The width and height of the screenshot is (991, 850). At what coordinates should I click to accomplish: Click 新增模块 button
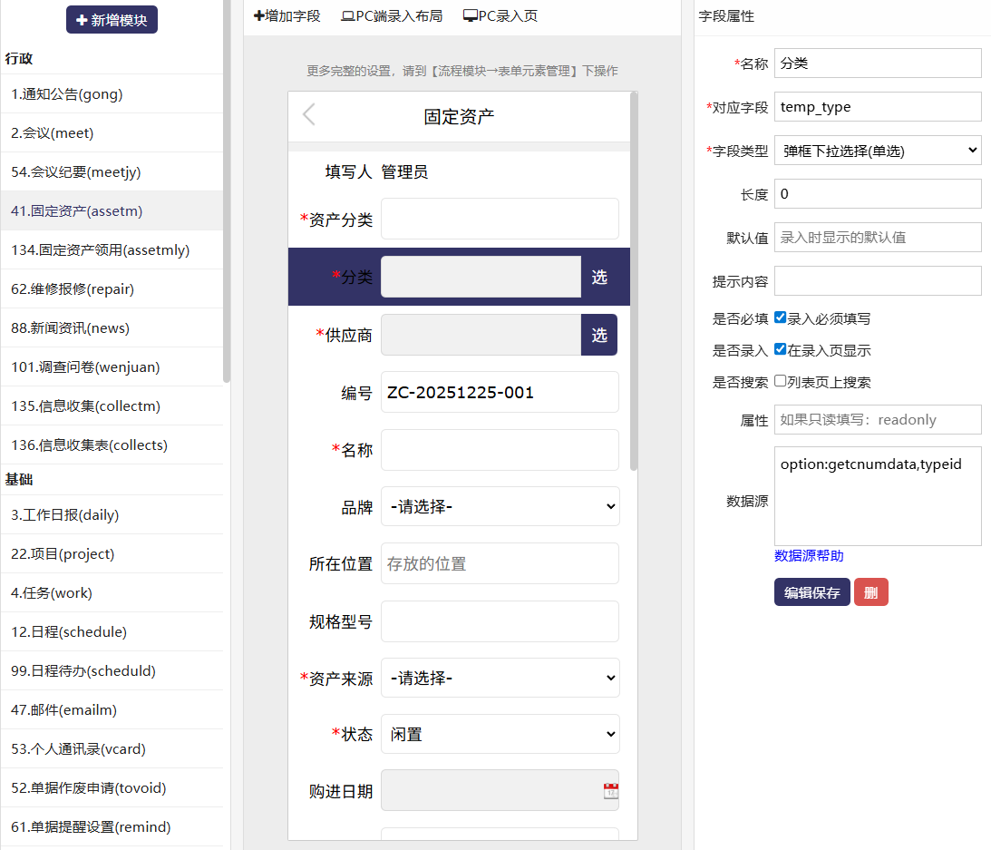coord(112,19)
